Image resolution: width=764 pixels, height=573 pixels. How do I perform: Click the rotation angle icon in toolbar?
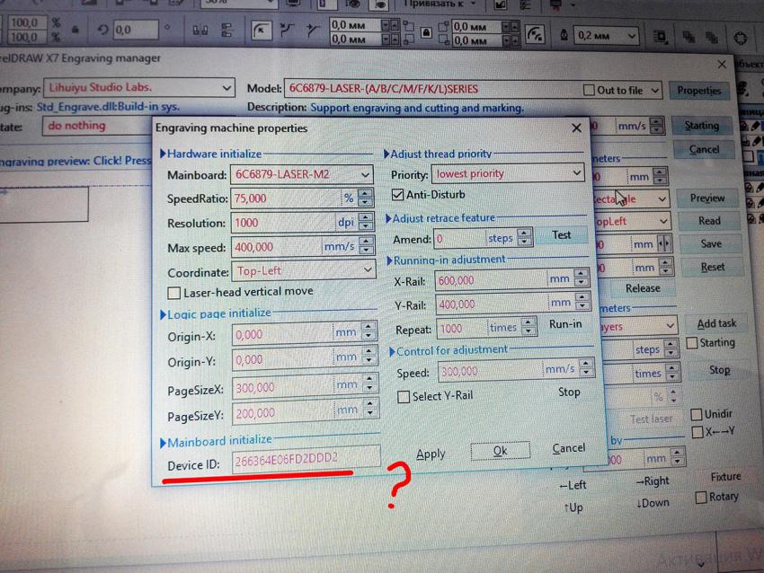tap(102, 30)
